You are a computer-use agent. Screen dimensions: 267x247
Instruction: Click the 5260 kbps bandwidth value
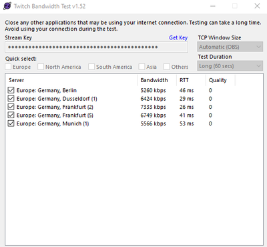pos(154,90)
